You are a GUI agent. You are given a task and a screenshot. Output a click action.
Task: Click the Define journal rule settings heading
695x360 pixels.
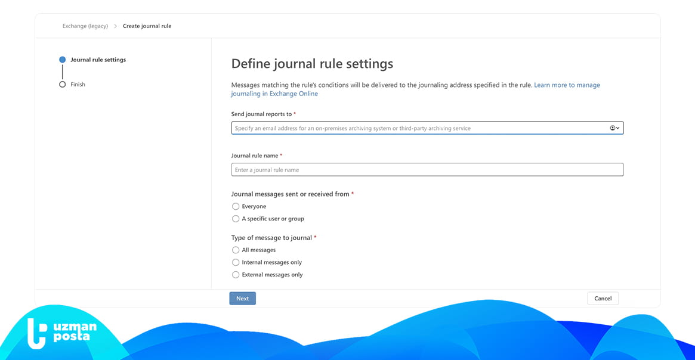pos(312,64)
